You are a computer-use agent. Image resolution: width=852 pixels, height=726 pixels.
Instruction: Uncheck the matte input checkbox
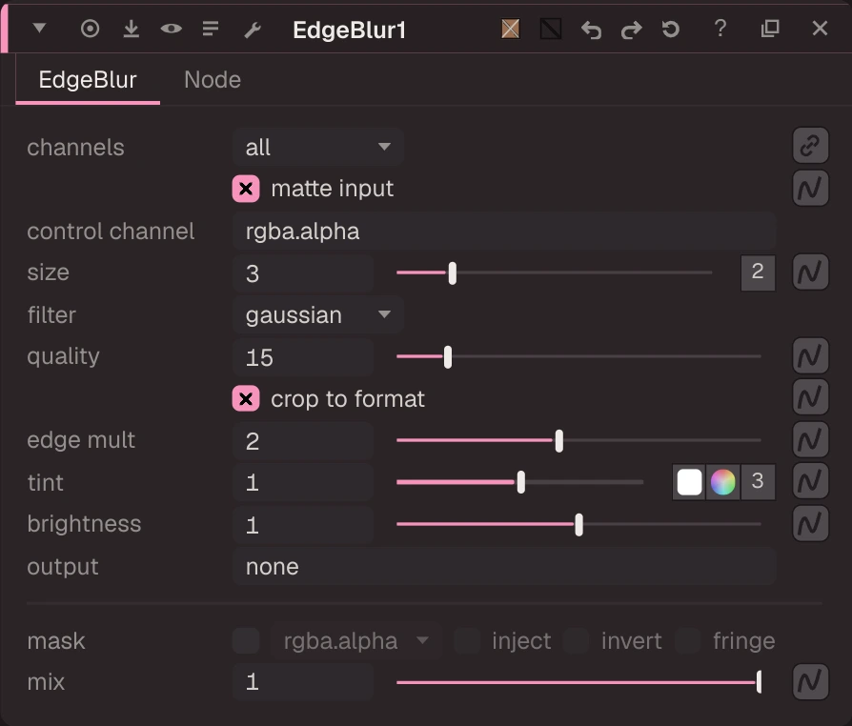[x=246, y=189]
